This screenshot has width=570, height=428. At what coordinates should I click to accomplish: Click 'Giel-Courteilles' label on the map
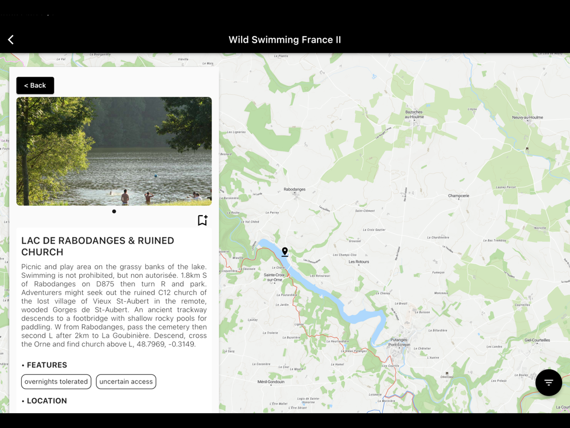pyautogui.click(x=538, y=340)
